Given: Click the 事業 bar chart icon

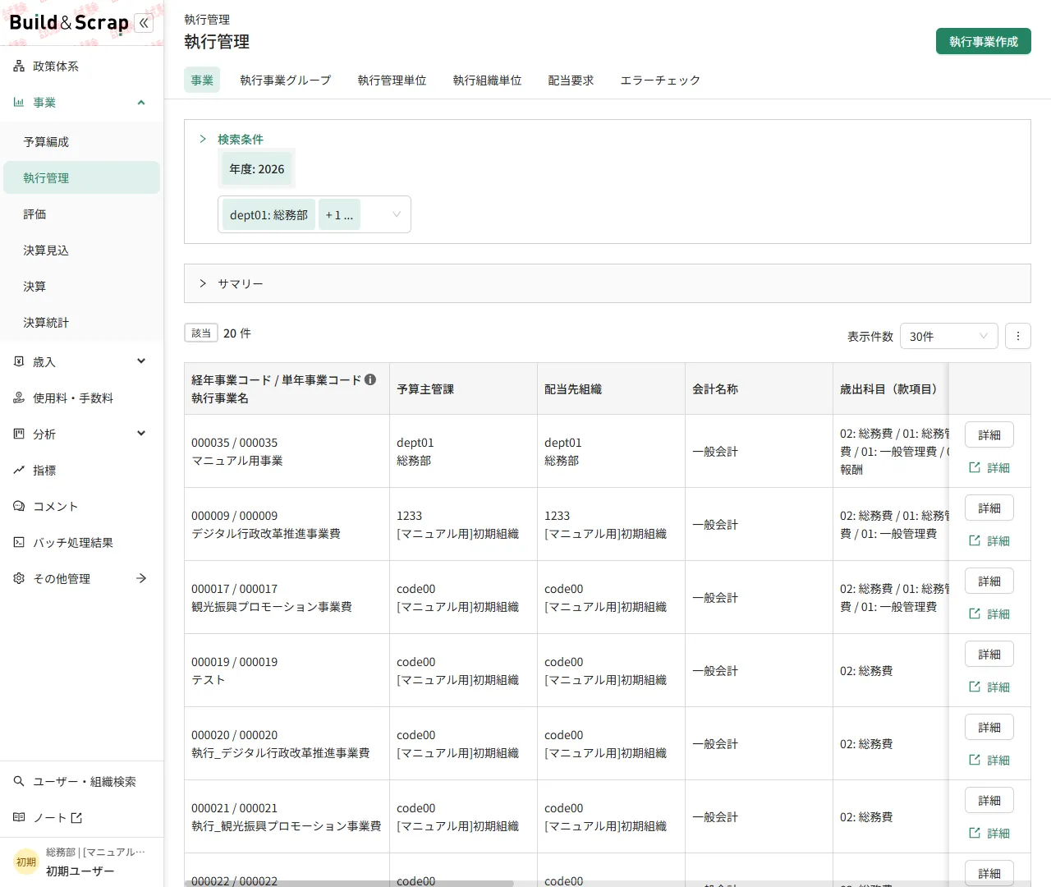Looking at the screenshot, I should (19, 103).
